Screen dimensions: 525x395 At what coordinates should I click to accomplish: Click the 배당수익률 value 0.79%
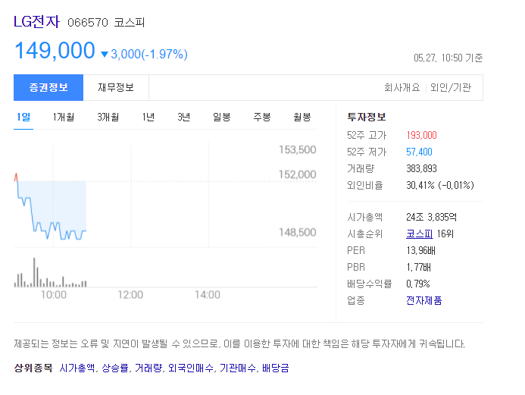pyautogui.click(x=418, y=284)
